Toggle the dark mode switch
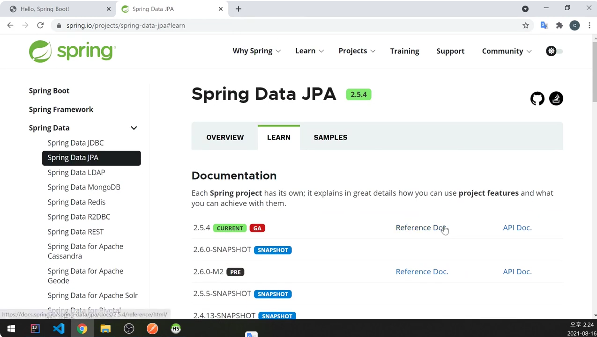The width and height of the screenshot is (597, 337). (554, 51)
